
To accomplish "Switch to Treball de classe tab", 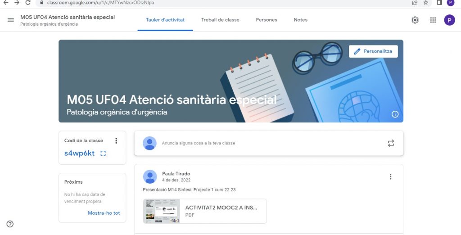I will 220,20.
